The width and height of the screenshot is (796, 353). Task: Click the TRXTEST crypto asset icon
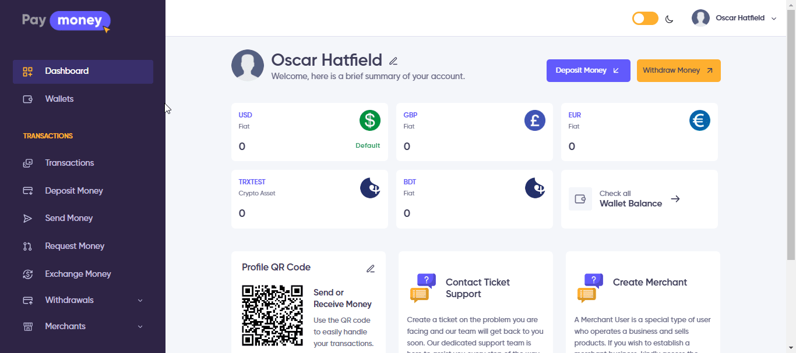370,188
